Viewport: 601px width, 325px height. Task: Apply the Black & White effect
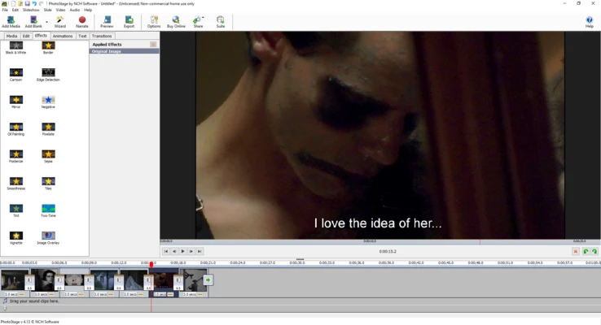pyautogui.click(x=15, y=48)
